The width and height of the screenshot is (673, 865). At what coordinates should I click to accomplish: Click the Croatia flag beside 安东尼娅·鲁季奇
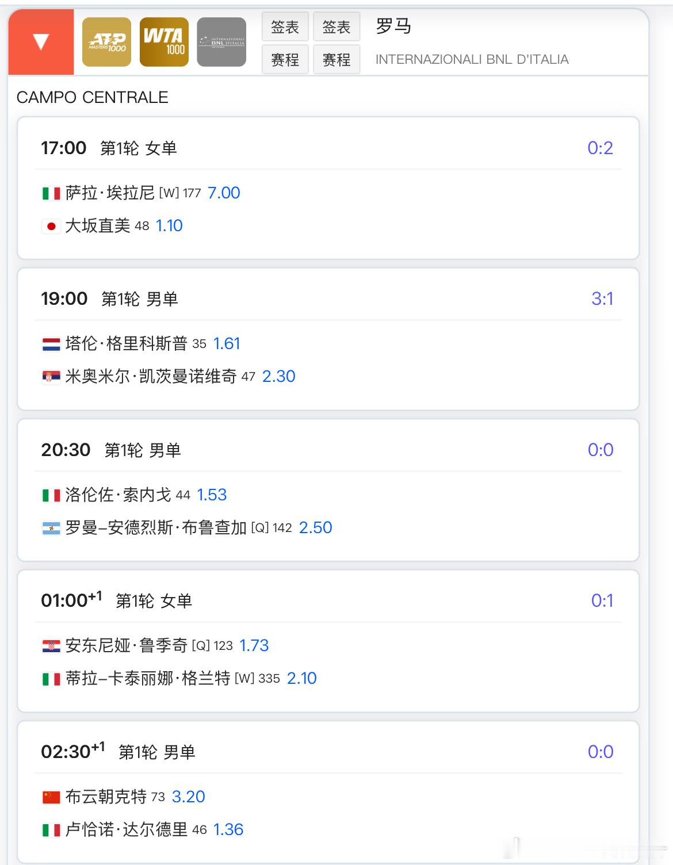pyautogui.click(x=51, y=646)
